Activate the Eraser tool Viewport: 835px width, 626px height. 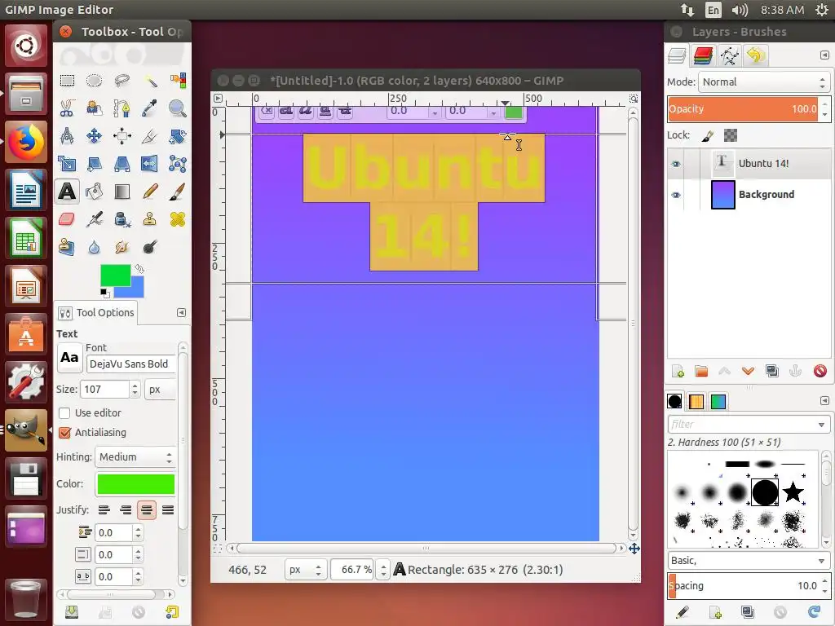(x=67, y=218)
